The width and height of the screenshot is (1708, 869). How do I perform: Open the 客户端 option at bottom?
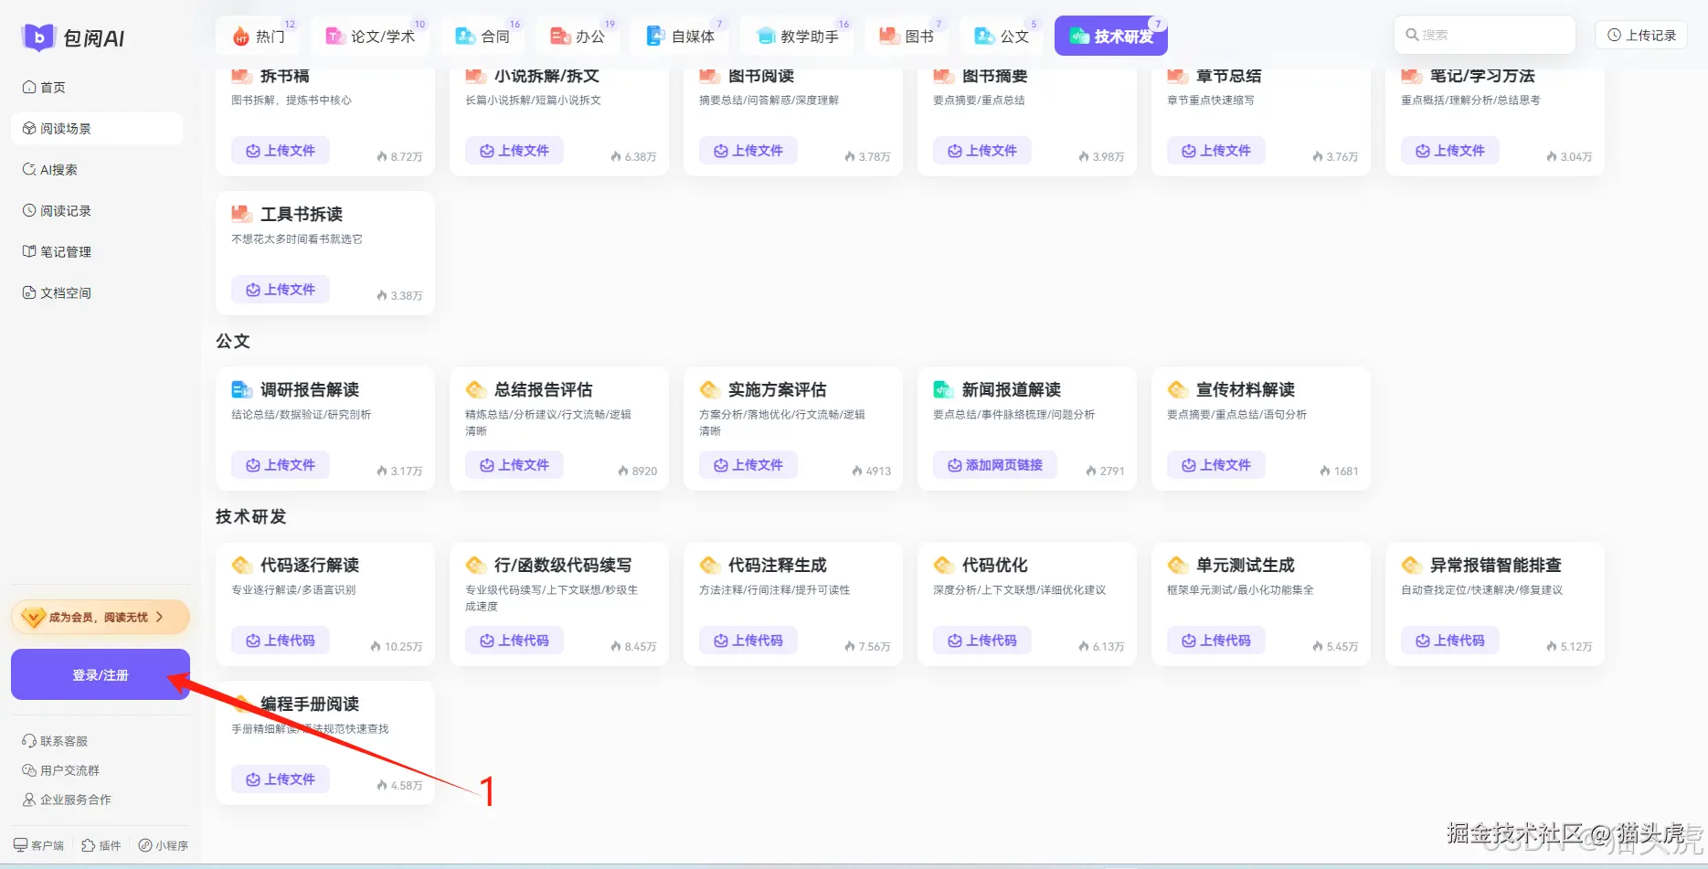(x=40, y=845)
